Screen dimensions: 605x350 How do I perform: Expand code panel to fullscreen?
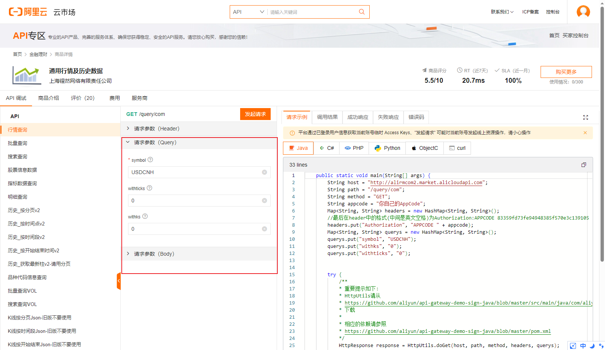(x=585, y=117)
